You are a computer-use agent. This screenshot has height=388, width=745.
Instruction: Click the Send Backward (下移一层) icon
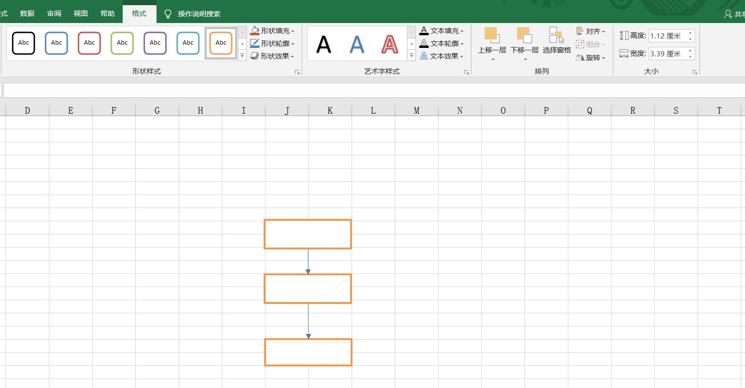(524, 36)
